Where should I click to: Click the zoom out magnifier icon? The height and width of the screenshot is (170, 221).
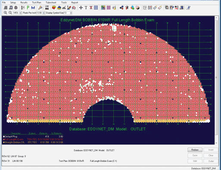tap(10, 13)
